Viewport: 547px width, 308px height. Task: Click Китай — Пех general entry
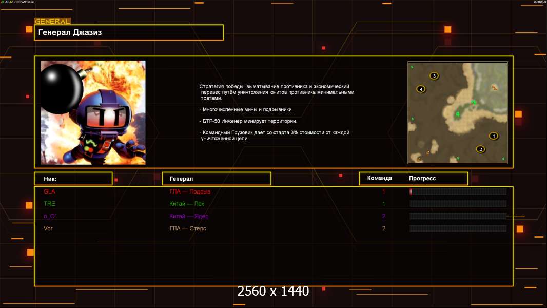click(x=187, y=204)
